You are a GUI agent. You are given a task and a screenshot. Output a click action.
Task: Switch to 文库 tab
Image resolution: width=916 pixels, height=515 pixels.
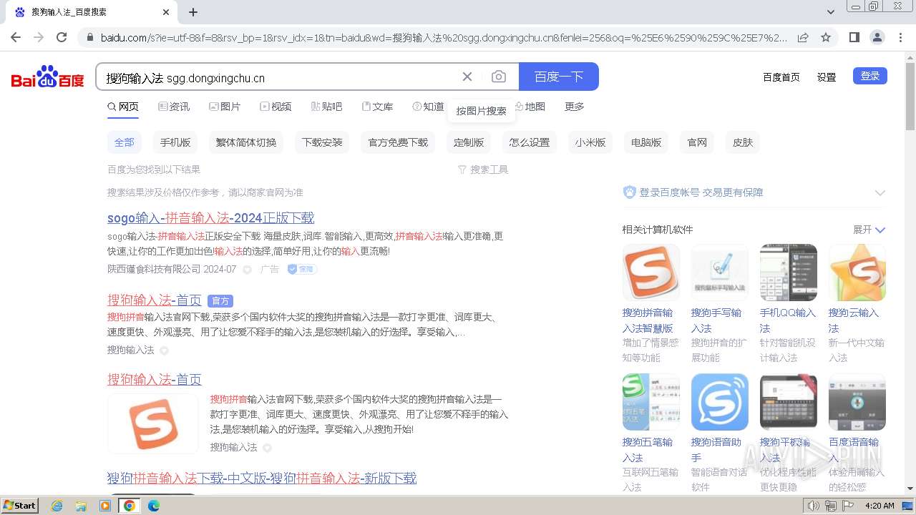(x=377, y=107)
